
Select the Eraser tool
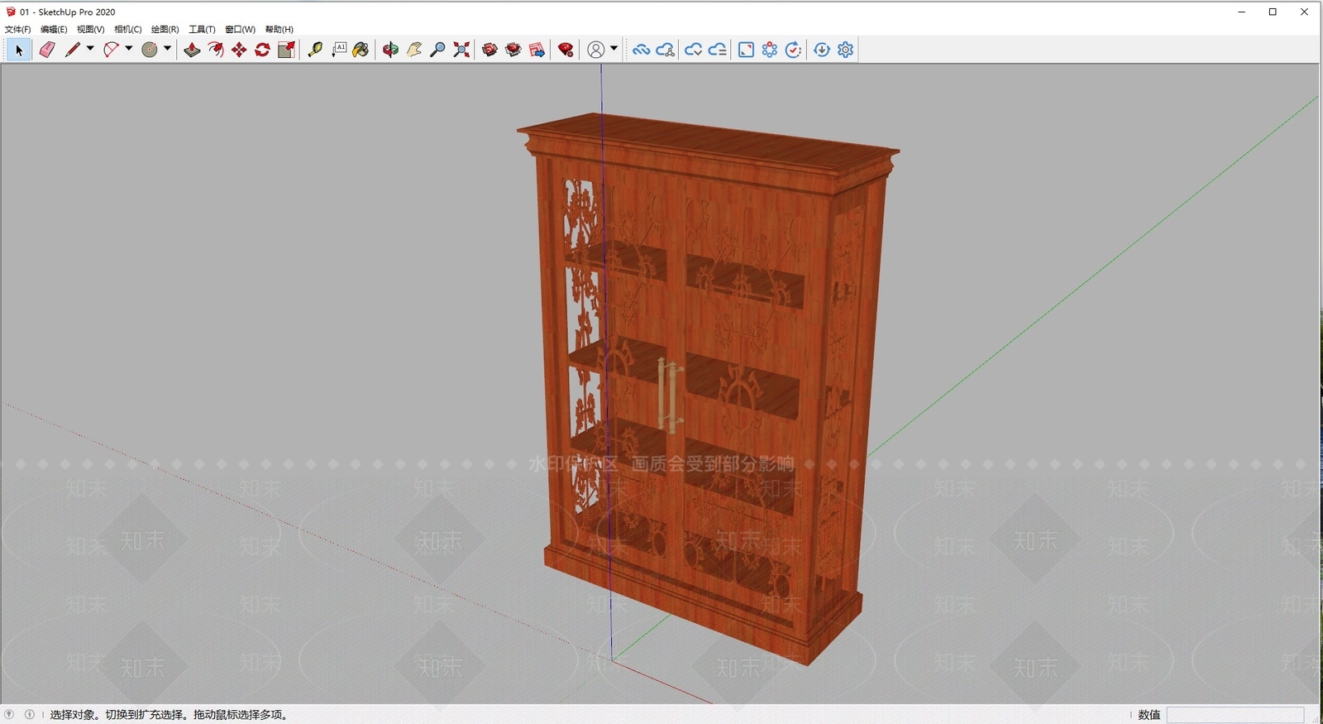(x=47, y=50)
